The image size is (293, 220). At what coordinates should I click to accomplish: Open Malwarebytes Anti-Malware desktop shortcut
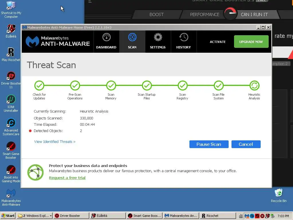11,198
